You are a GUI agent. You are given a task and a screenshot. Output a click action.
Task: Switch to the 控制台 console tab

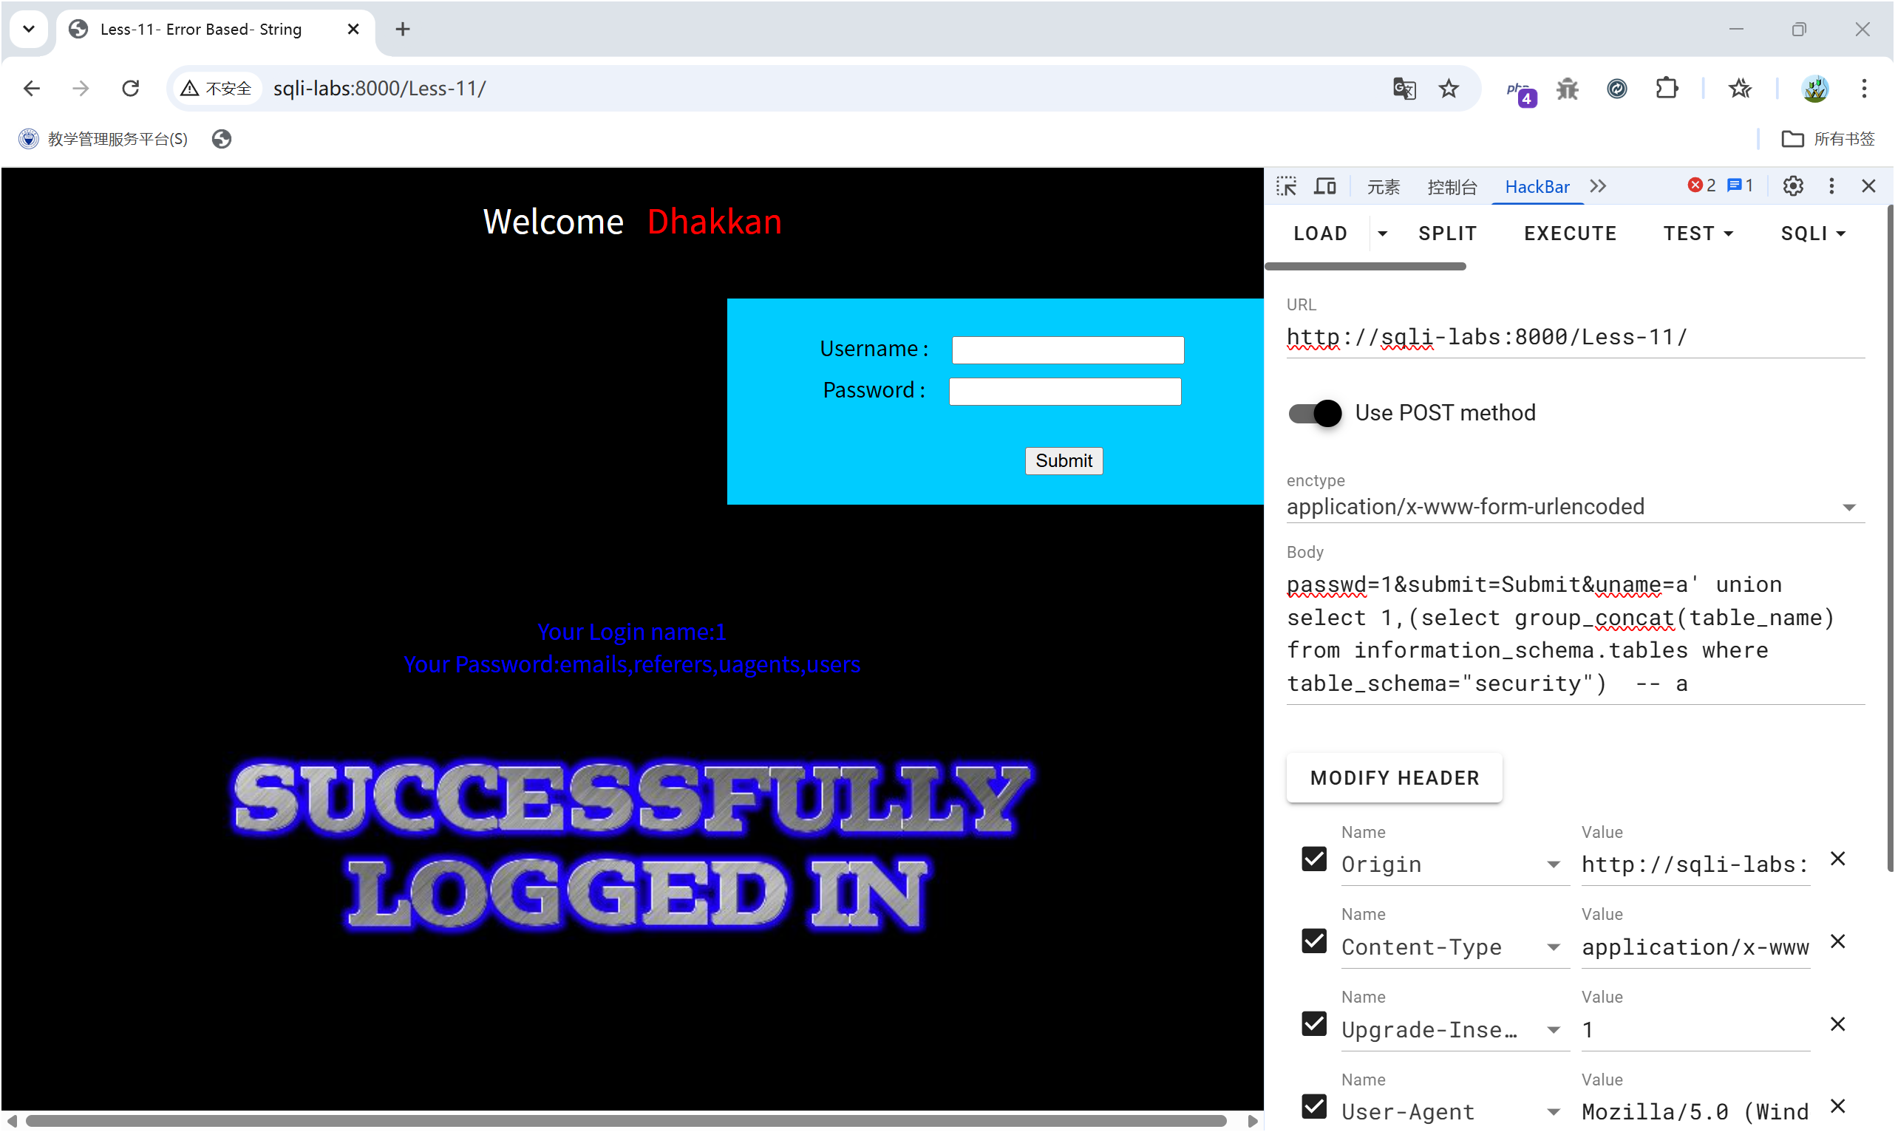click(1451, 187)
